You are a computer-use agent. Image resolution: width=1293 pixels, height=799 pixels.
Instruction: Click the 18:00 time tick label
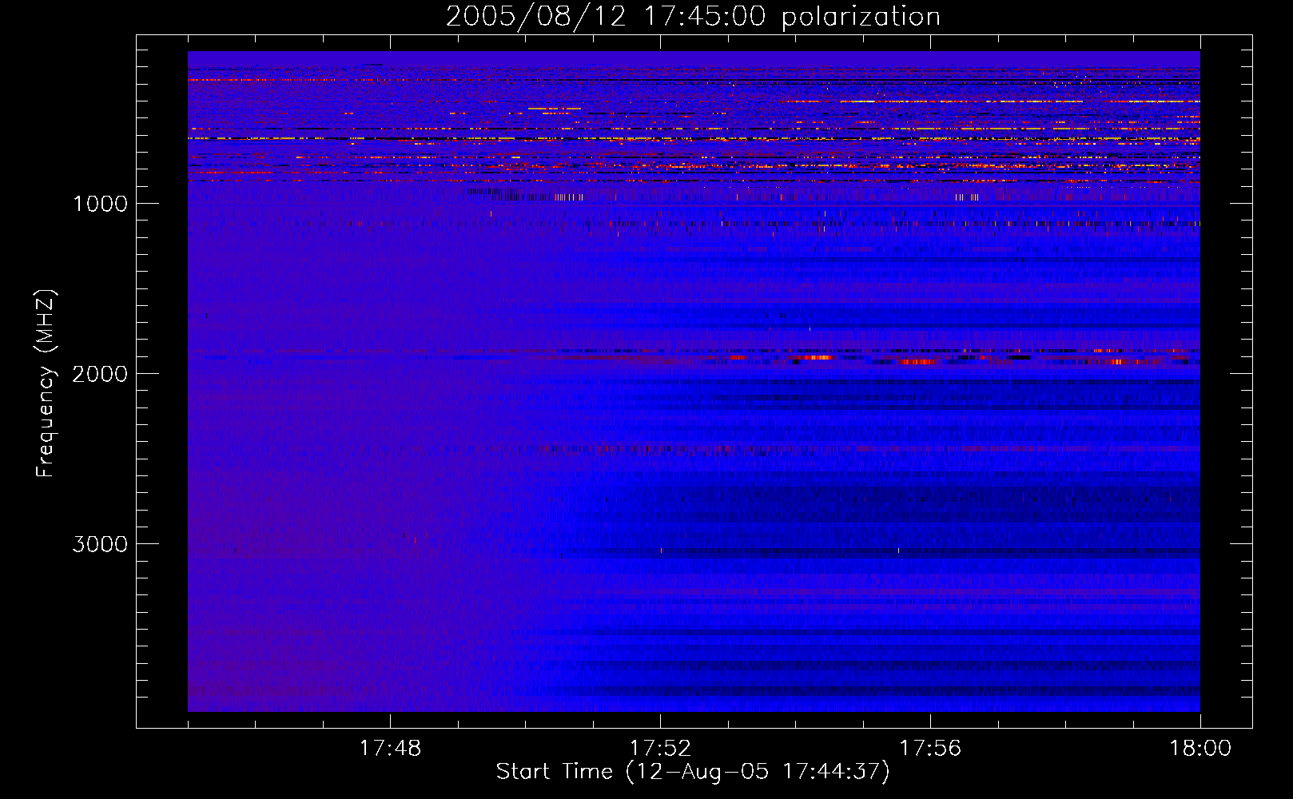tap(1200, 749)
